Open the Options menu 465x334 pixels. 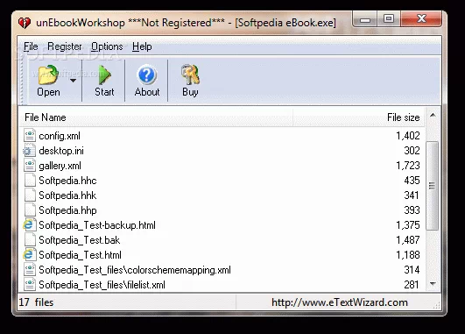107,46
